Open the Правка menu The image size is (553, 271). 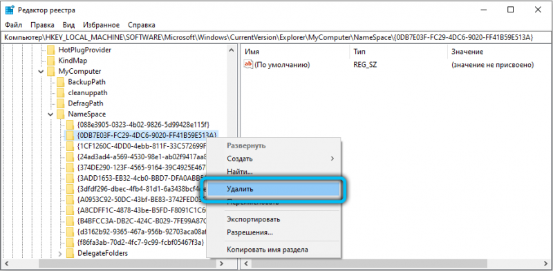coord(42,25)
